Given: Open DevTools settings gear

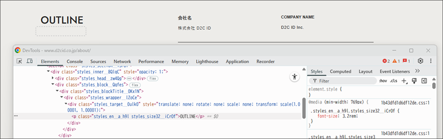Looking at the screenshot, I should point(420,61).
